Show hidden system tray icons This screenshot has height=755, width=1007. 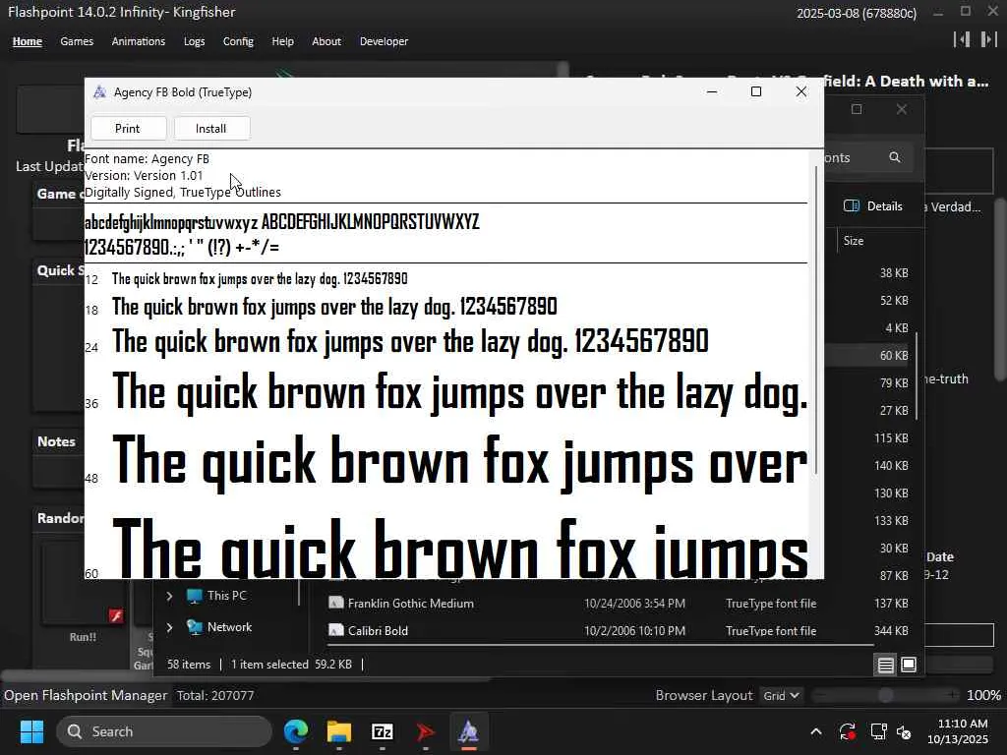pos(815,731)
